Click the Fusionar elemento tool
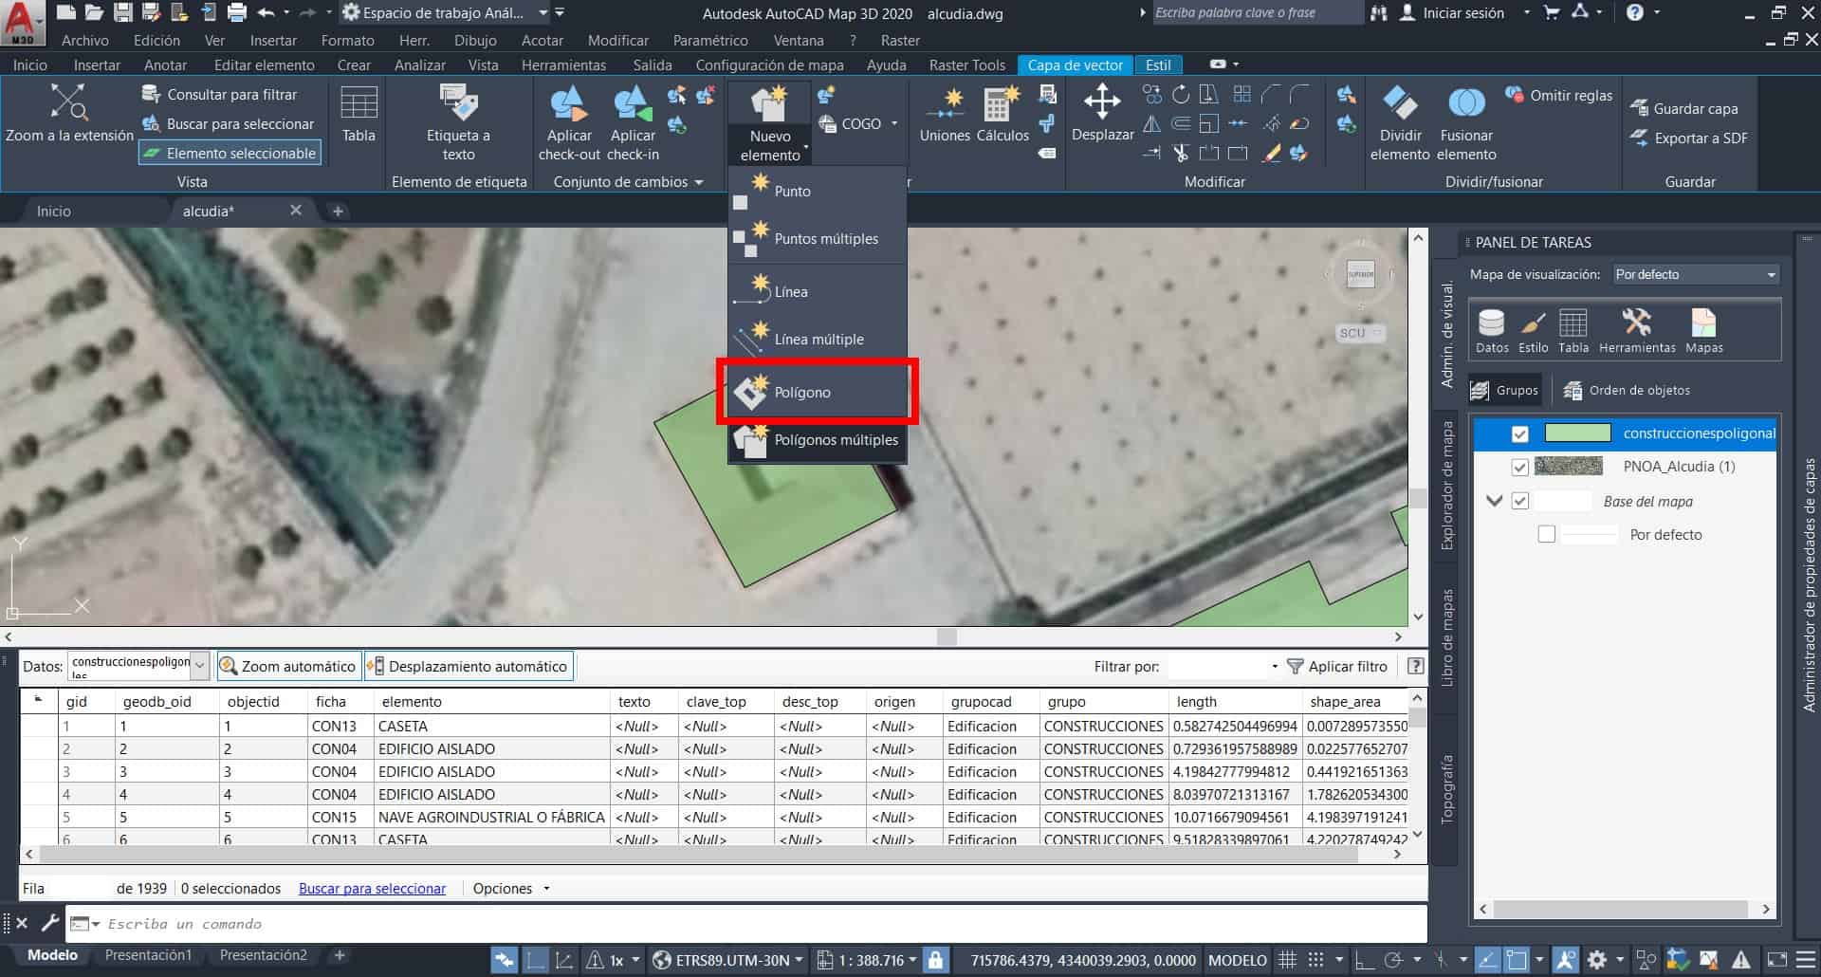Viewport: 1821px width, 977px height. click(x=1468, y=121)
